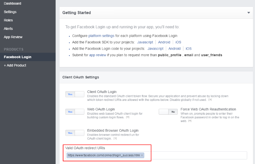The width and height of the screenshot is (255, 164).
Task: Click help icon after Client OAuth Login description
Action: click(210, 100)
